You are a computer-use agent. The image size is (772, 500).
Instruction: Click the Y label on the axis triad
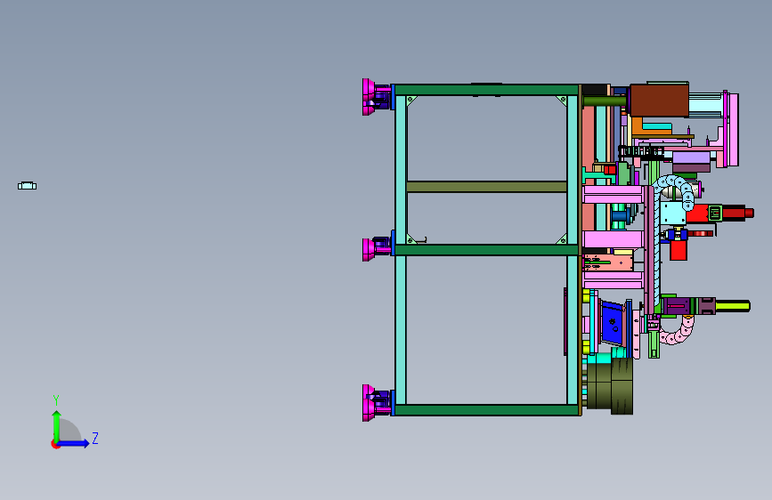[56, 400]
